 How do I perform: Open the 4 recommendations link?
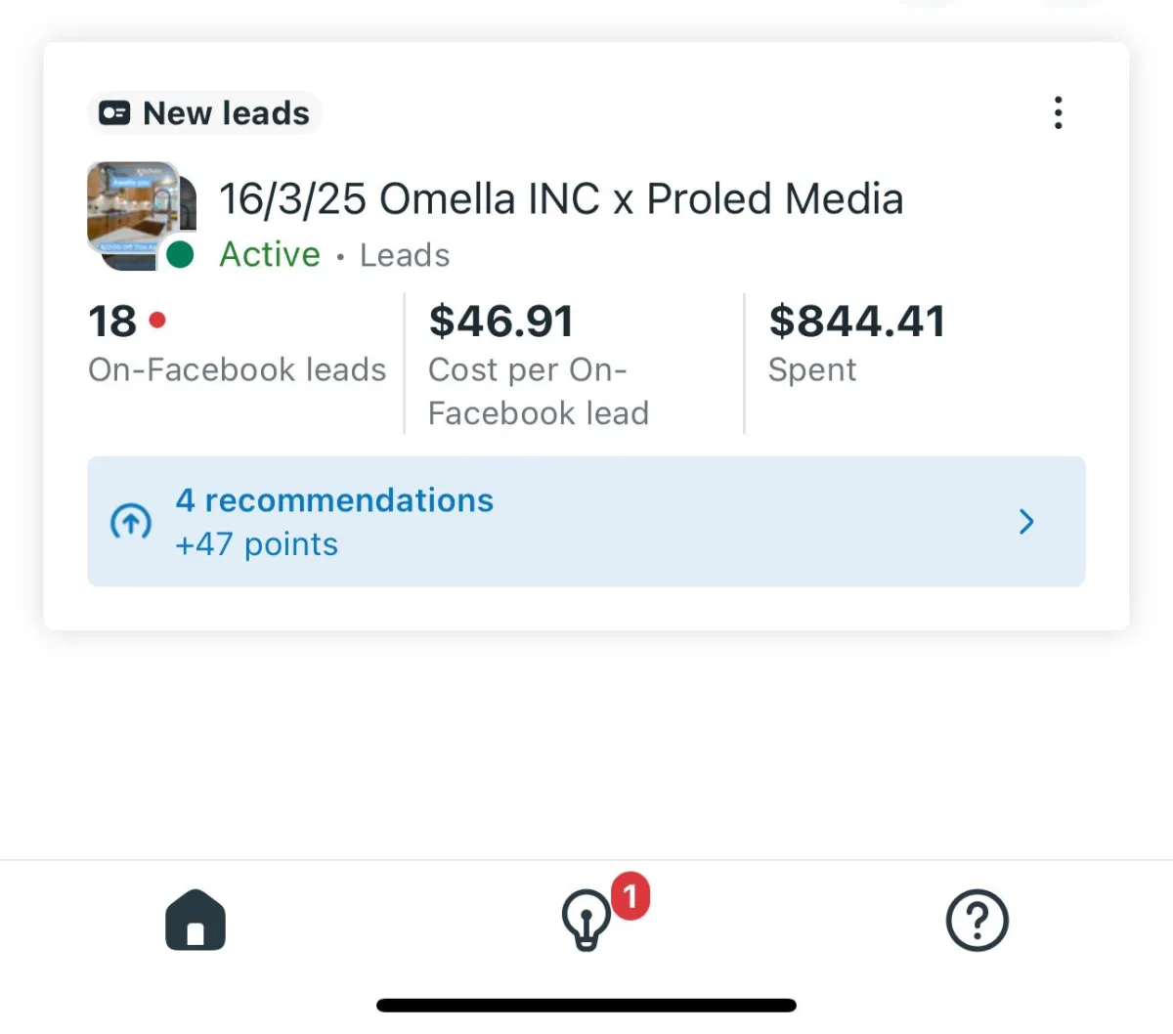[334, 500]
